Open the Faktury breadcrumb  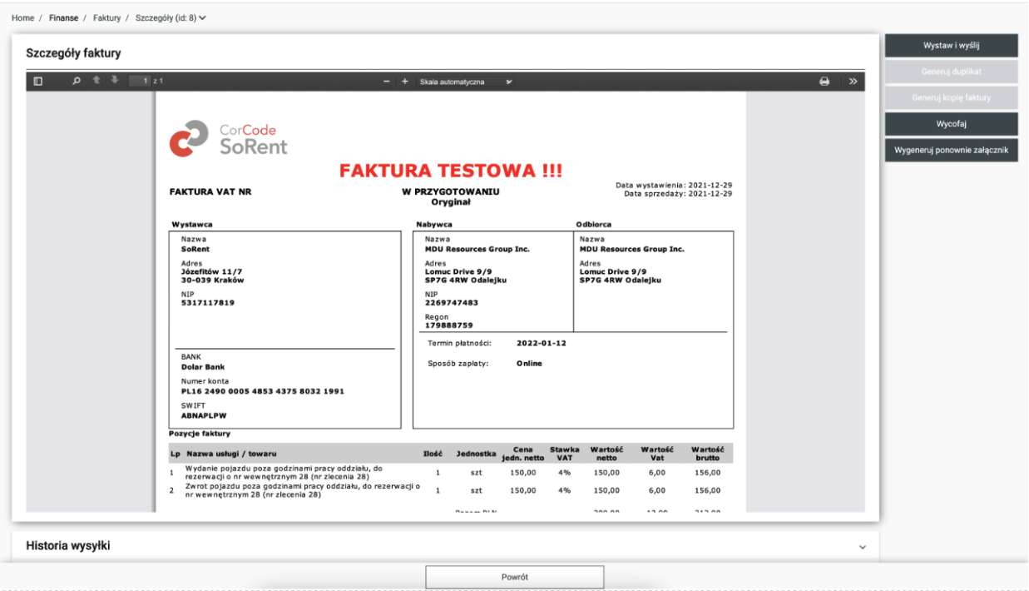click(x=107, y=17)
